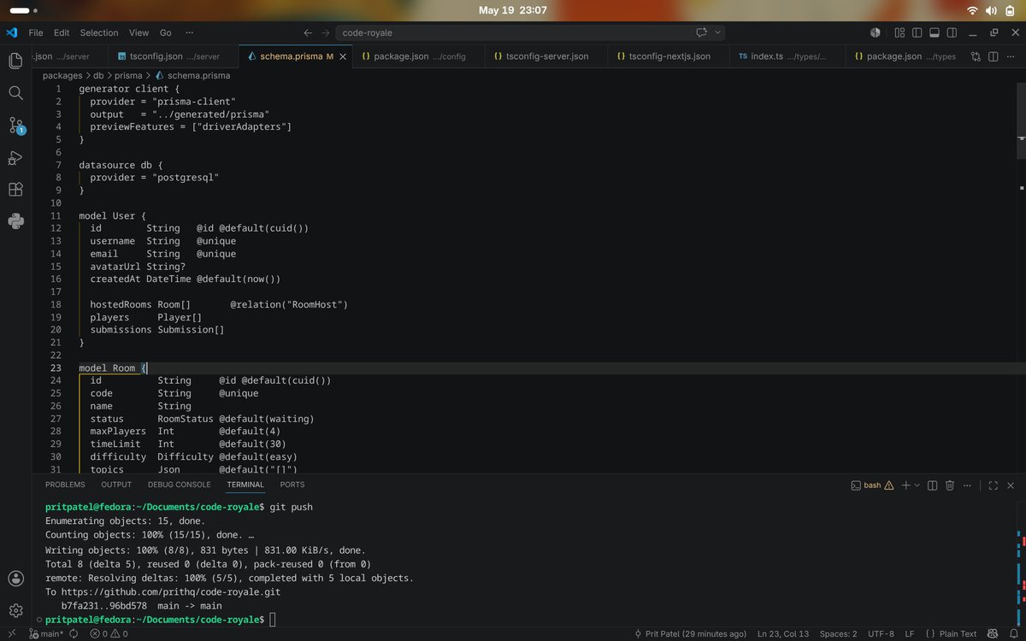
Task: Create a new terminal with plus icon
Action: (905, 485)
